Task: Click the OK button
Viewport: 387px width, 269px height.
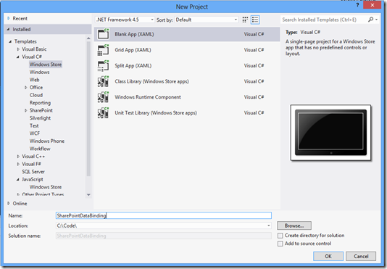Action: tap(328, 256)
